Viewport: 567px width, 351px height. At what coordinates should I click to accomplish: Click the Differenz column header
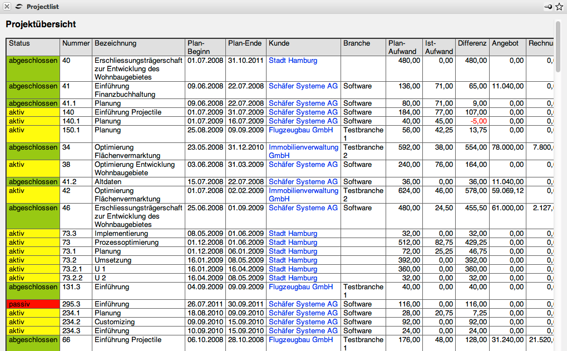[472, 43]
